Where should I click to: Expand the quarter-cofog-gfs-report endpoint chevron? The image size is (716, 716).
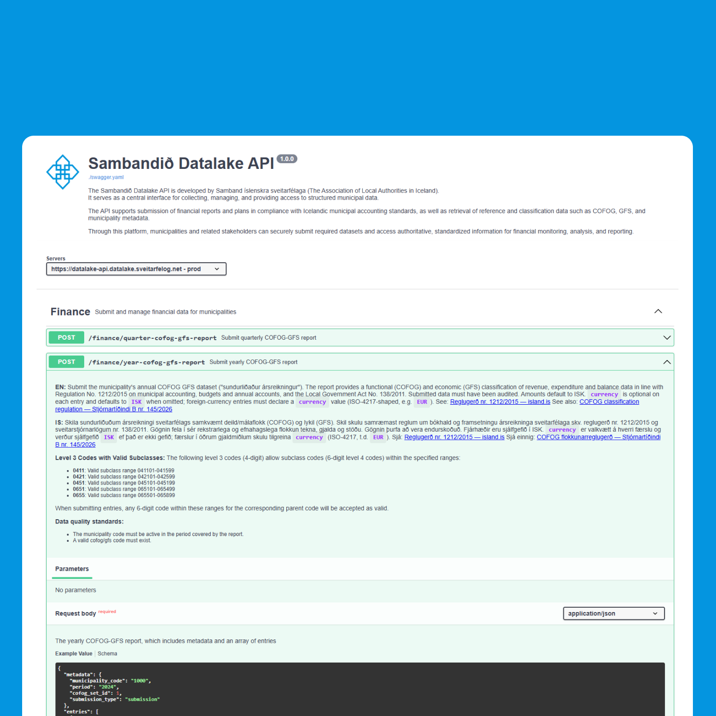click(x=667, y=338)
